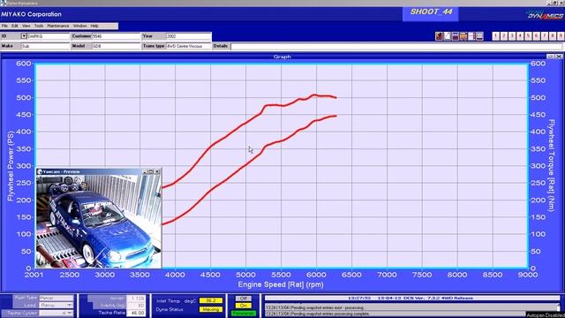Click the MIYAKO Corporation title text

(x=32, y=14)
